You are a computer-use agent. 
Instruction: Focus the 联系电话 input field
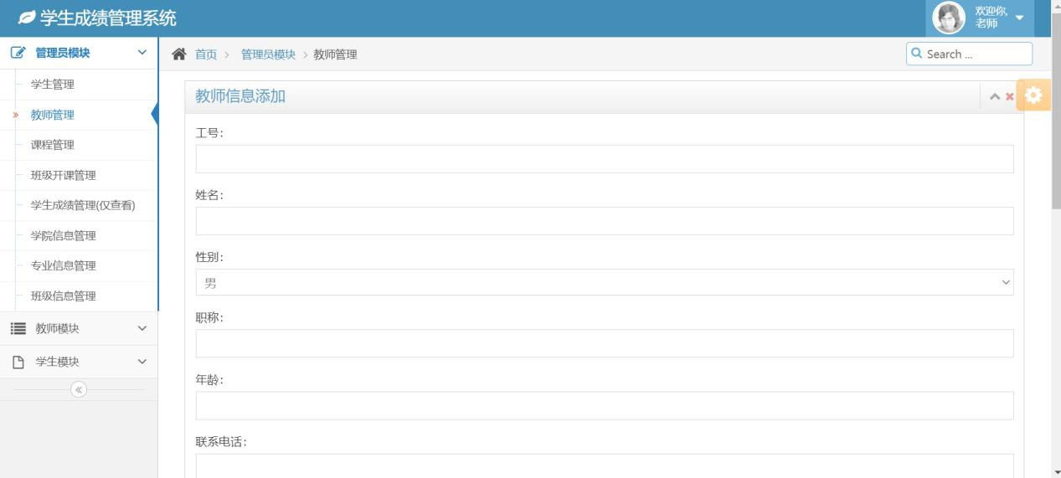[605, 465]
